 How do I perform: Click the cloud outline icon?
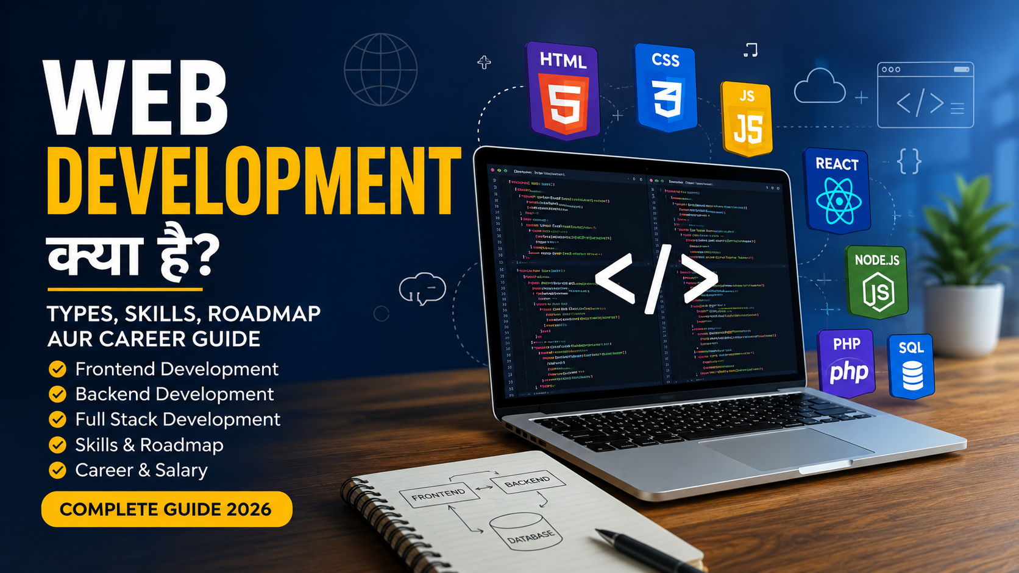pos(820,86)
